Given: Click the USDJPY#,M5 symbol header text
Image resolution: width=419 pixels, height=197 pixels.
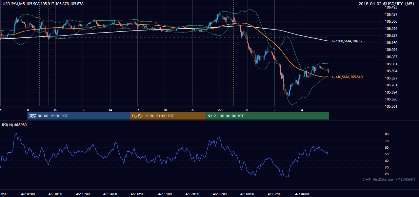Looking at the screenshot, I should [x=43, y=4].
